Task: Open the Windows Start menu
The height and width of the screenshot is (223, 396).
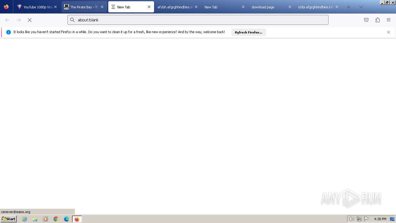Action: coord(8,219)
